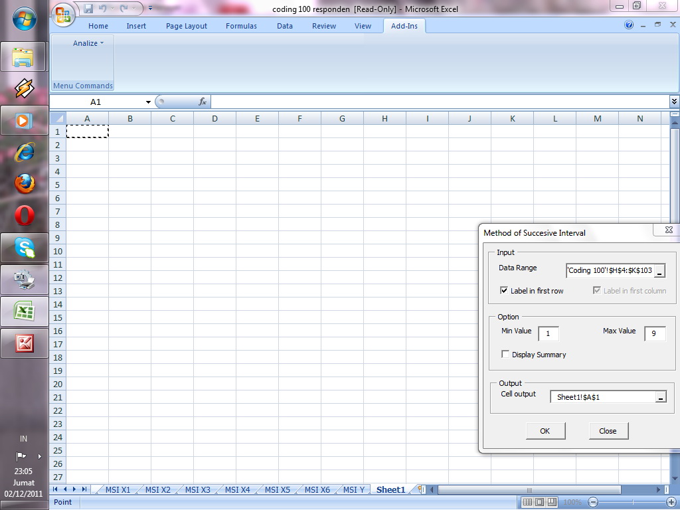Open the Review ribbon tab
The height and width of the screenshot is (510, 680).
tap(324, 26)
